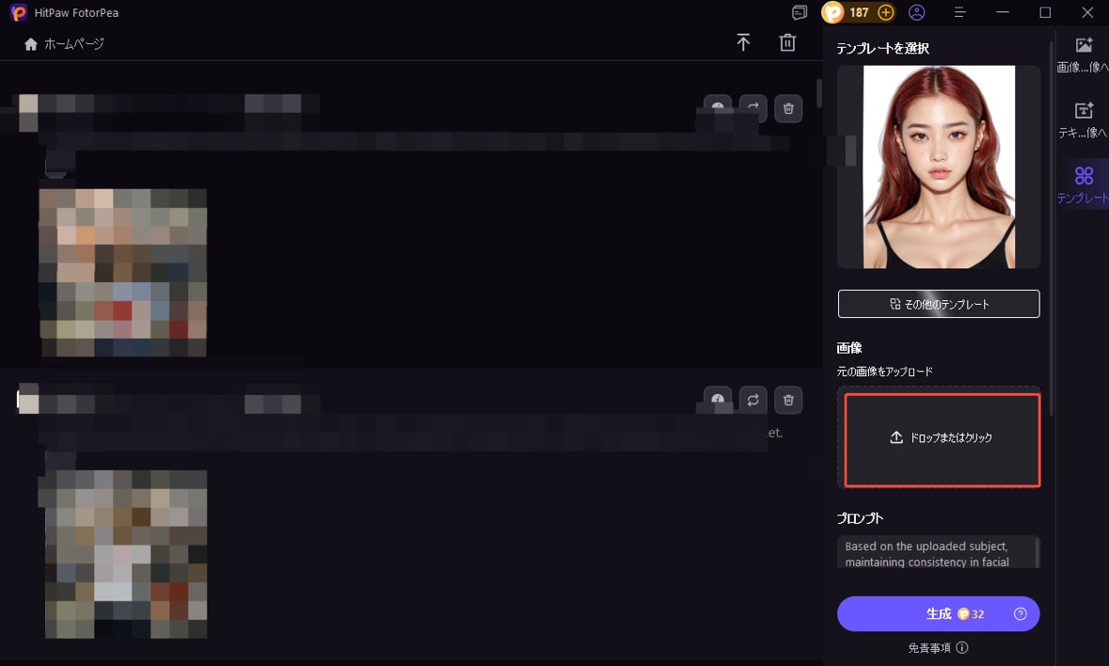The height and width of the screenshot is (666, 1109).
Task: Click the trash icon in the top toolbar
Action: [787, 43]
